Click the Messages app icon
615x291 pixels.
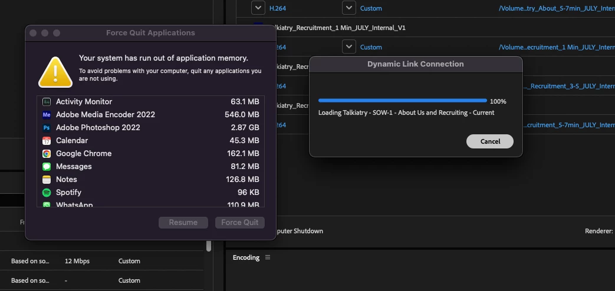point(47,167)
